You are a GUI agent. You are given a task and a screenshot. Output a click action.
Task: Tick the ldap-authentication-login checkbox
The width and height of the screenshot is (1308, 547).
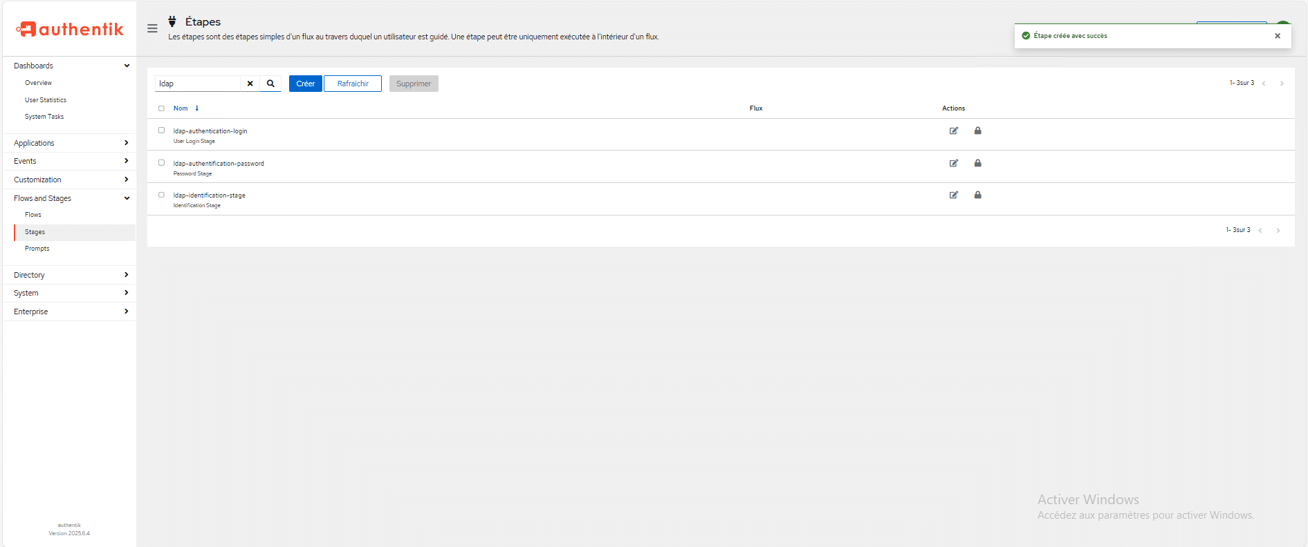(161, 131)
